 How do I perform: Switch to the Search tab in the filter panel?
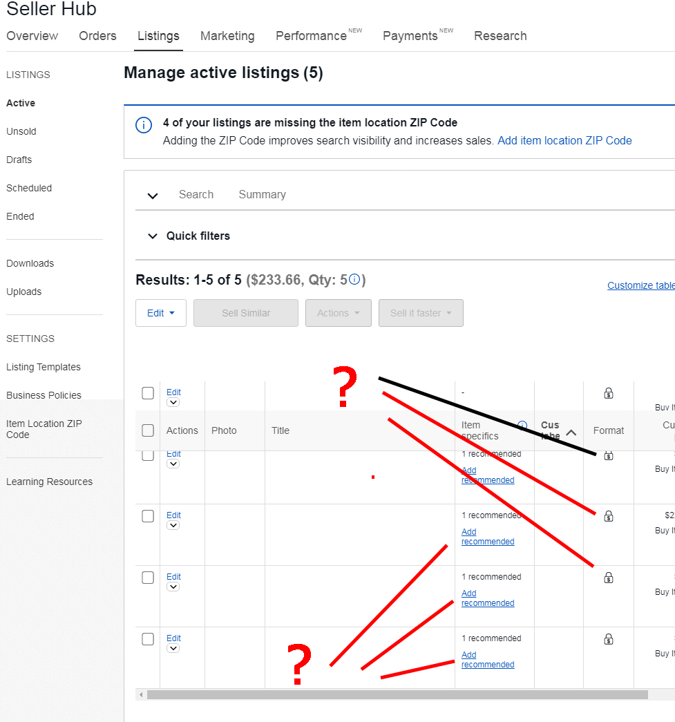pyautogui.click(x=196, y=194)
